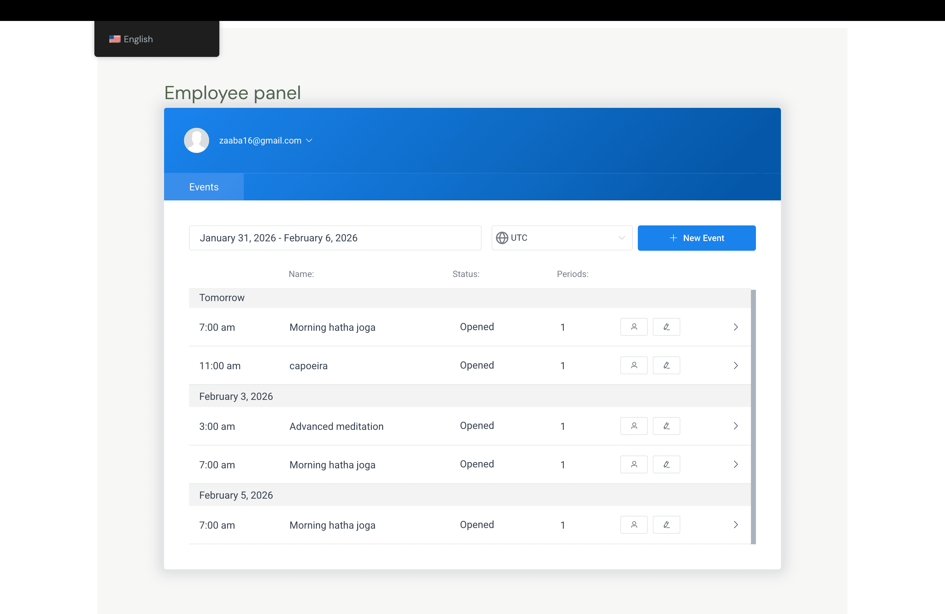Expand Advanced meditation row details chevron
Viewport: 945px width, 614px height.
735,426
